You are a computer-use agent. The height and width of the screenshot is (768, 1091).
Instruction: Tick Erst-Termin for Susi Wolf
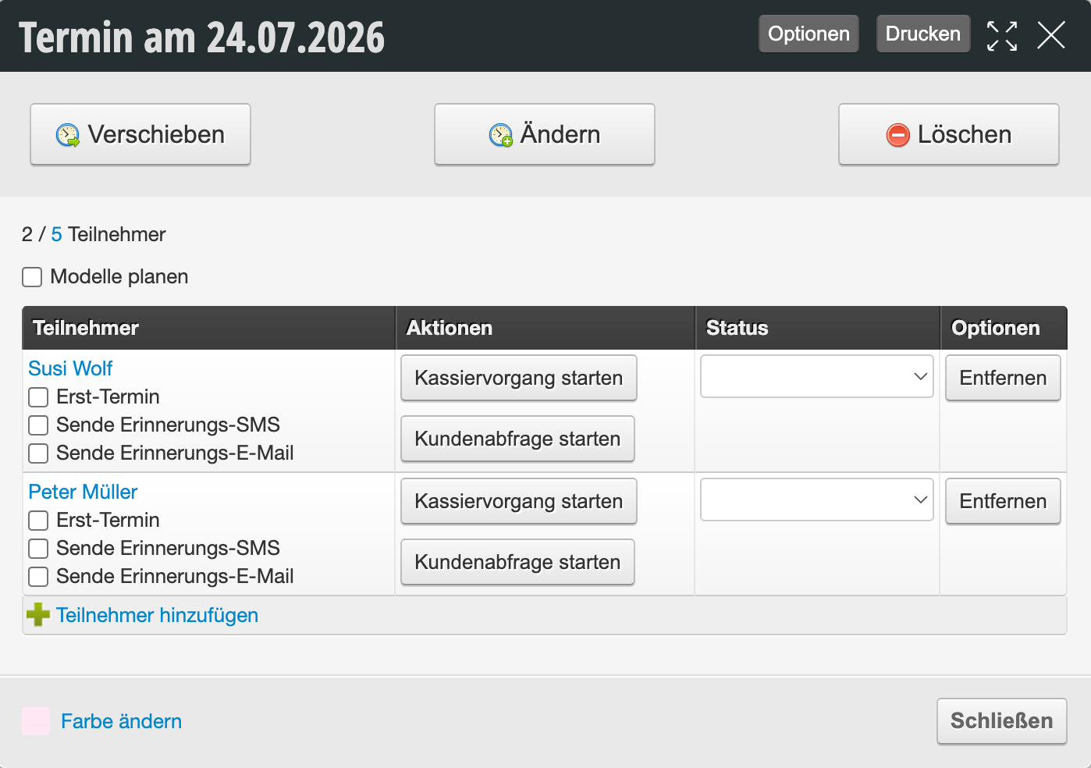38,397
